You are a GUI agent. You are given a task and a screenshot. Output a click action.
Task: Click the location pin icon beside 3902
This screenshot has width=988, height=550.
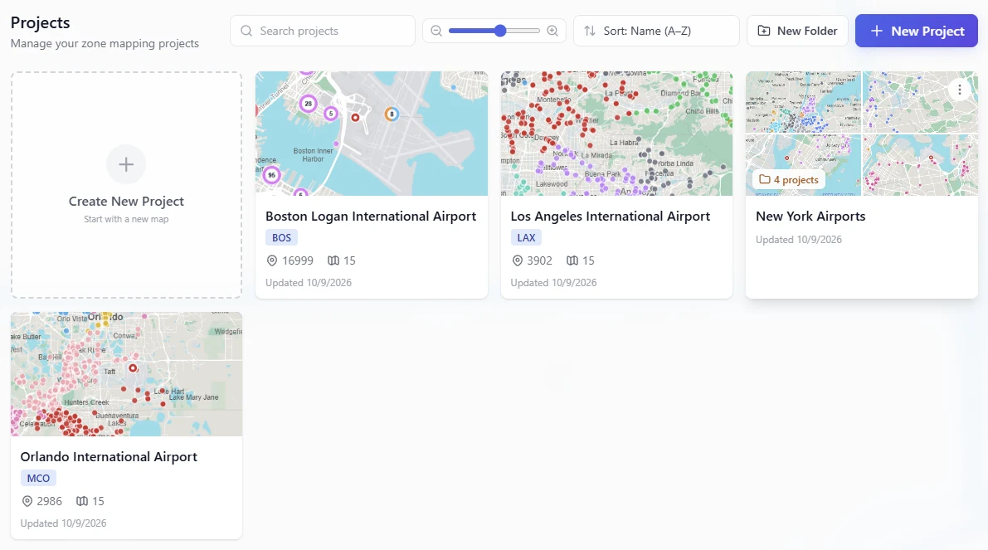518,260
